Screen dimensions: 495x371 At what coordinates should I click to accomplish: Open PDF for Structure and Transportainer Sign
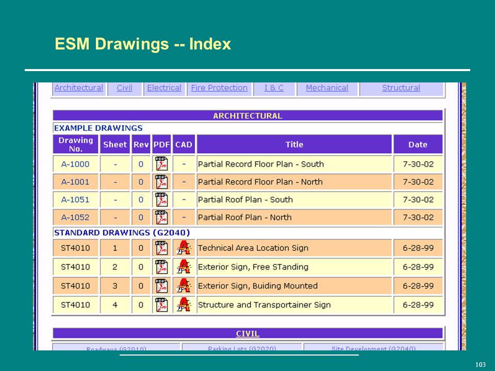click(161, 305)
